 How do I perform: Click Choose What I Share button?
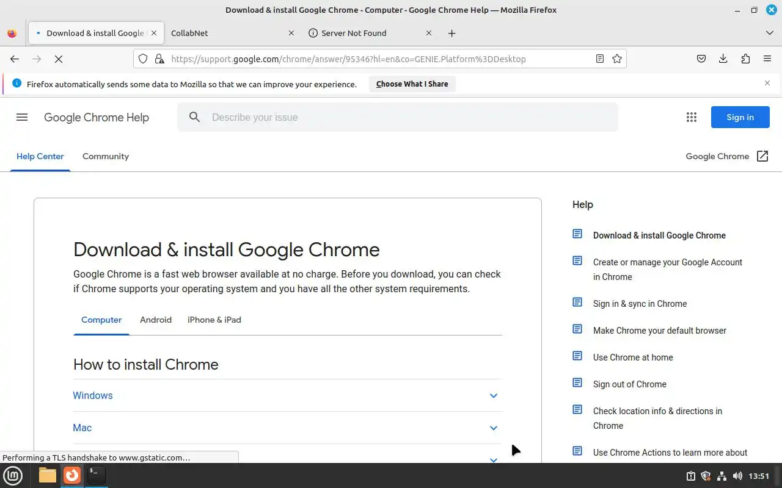(412, 84)
